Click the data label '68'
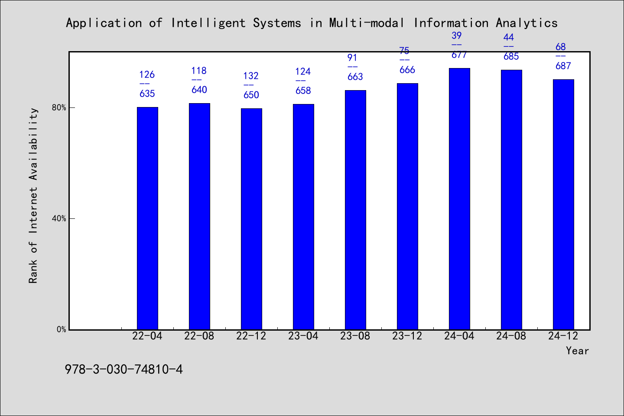 [561, 47]
